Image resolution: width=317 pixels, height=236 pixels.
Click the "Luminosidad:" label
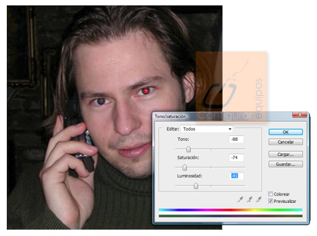(190, 176)
